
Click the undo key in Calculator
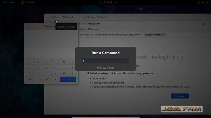[64, 62]
